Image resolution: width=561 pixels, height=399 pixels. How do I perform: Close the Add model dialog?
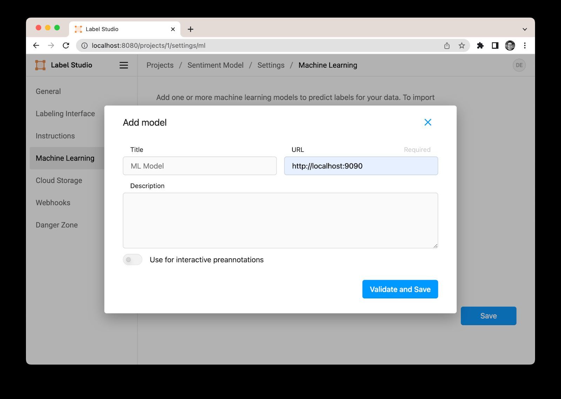[x=427, y=122]
